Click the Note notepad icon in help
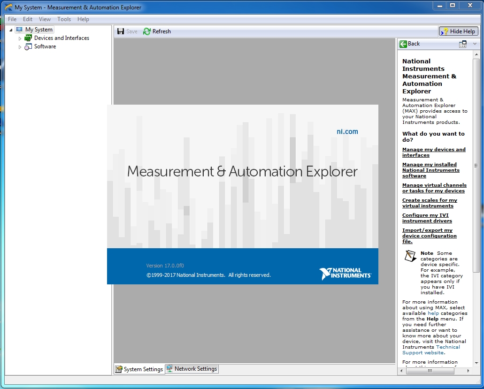This screenshot has height=389, width=484. click(x=411, y=256)
